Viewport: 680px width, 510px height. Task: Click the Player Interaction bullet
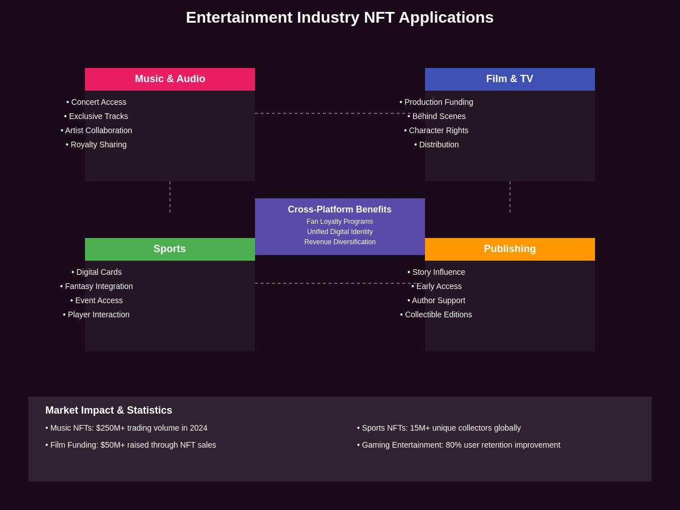[96, 314]
